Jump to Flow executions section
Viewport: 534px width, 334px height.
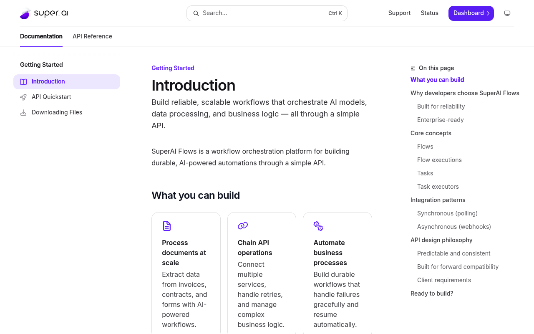point(439,160)
